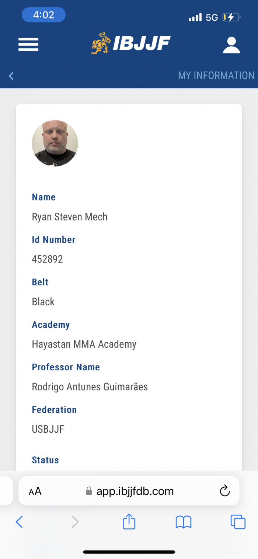Navigate back with Safari's back arrow
Image resolution: width=258 pixels, height=559 pixels.
coord(20,522)
